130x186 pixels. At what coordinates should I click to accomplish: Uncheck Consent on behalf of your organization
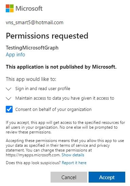pyautogui.click(x=9, y=109)
